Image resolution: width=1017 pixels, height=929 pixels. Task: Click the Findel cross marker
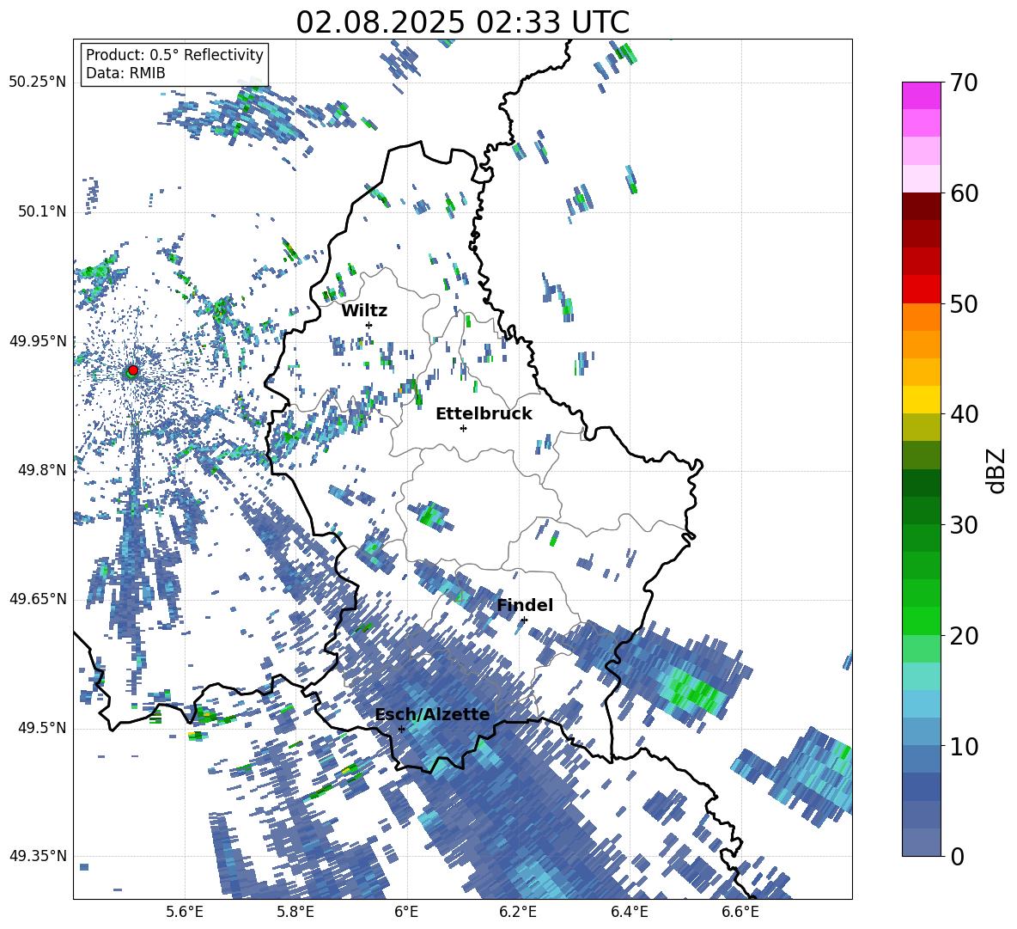pos(524,620)
